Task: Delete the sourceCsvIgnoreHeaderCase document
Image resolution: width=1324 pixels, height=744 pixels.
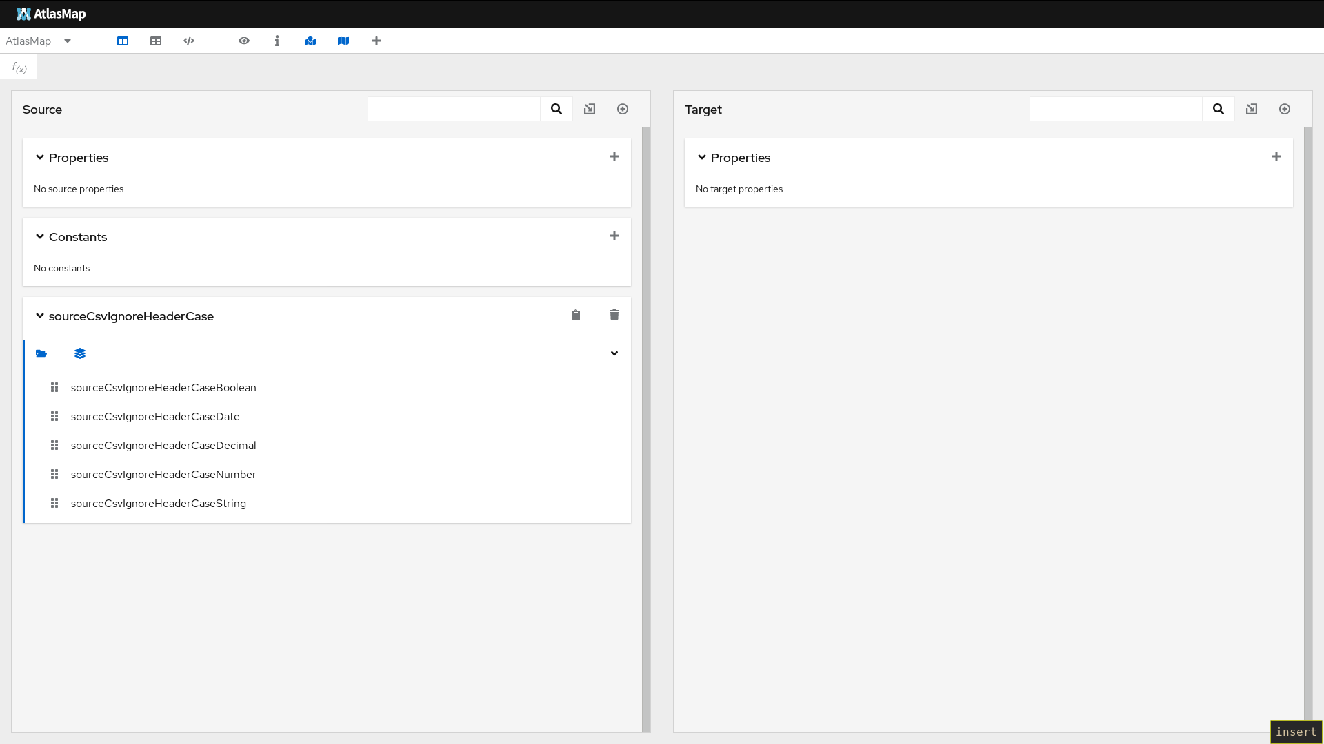Action: point(614,315)
